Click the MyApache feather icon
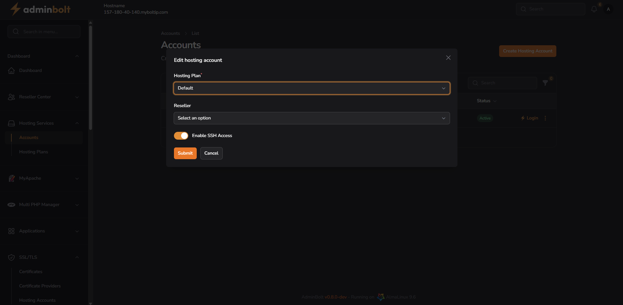Viewport: 623px width, 305px height. (11, 178)
